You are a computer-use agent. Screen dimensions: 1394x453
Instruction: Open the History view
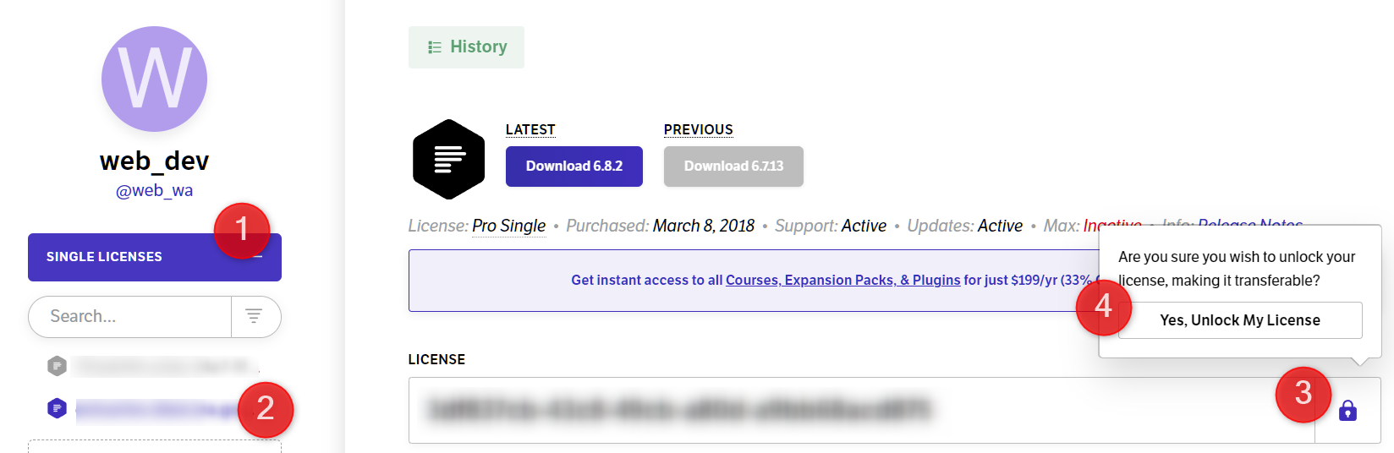tap(466, 47)
